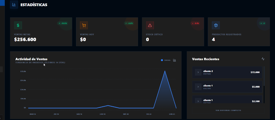275x120 pixels.
Task: Click the 4 value under Productos Registrados
Action: [x=213, y=39]
